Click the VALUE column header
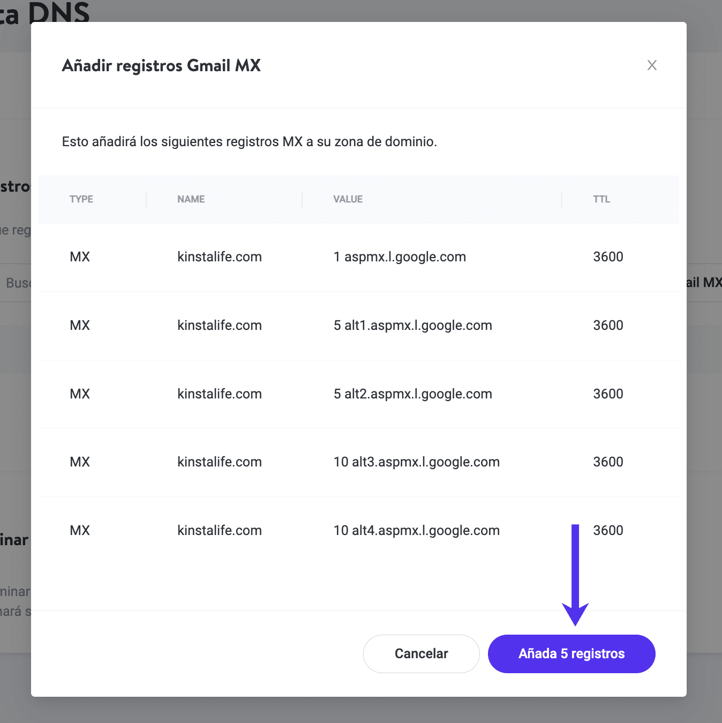Screen dimensions: 722x723 click(x=348, y=199)
